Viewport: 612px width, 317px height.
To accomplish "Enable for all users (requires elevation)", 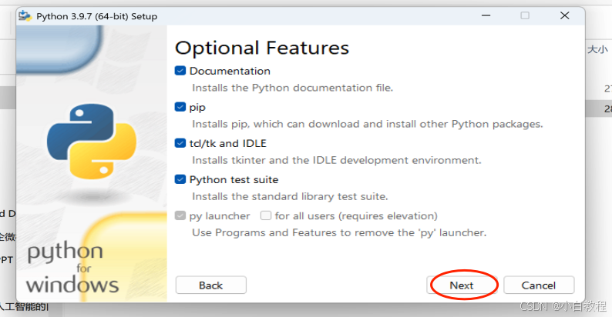I will (x=266, y=215).
